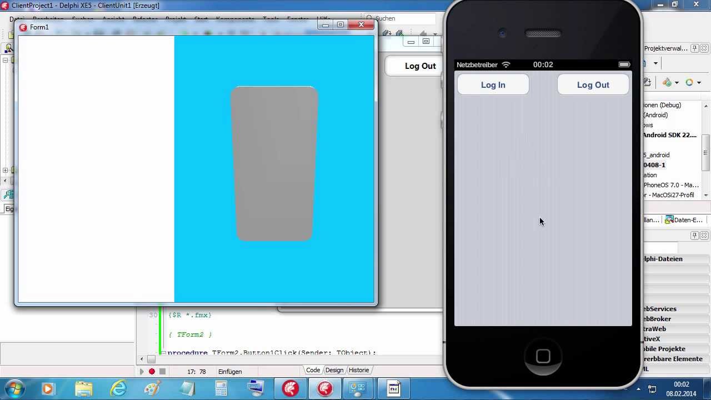Open Internet Explorer from taskbar

[x=118, y=389]
